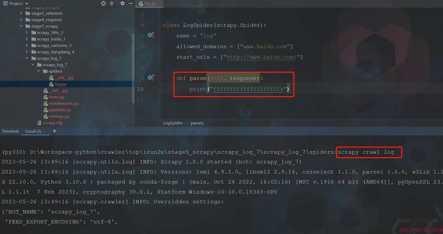This screenshot has height=234, width=443.
Task: Open settings.py in project tree
Action: click(59, 116)
